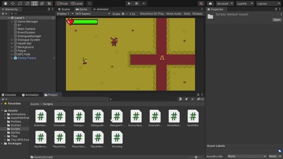Open Layout dropdown
283x159 pixels.
[x=268, y=4]
